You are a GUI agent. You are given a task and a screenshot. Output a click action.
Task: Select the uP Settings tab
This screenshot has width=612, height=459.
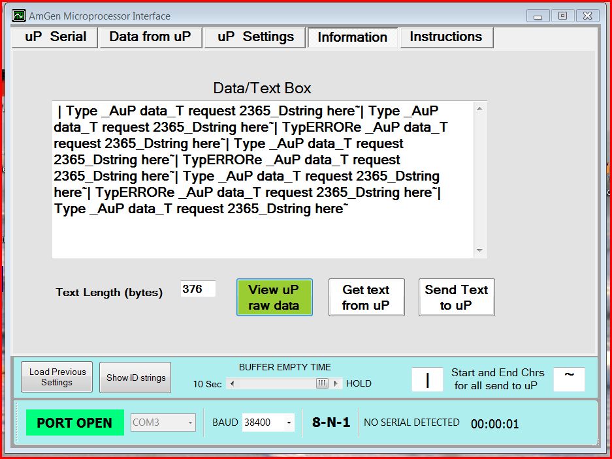(255, 37)
